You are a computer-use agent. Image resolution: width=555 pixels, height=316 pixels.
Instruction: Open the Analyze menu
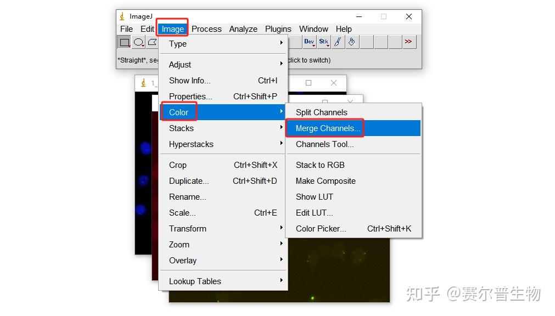pos(243,29)
